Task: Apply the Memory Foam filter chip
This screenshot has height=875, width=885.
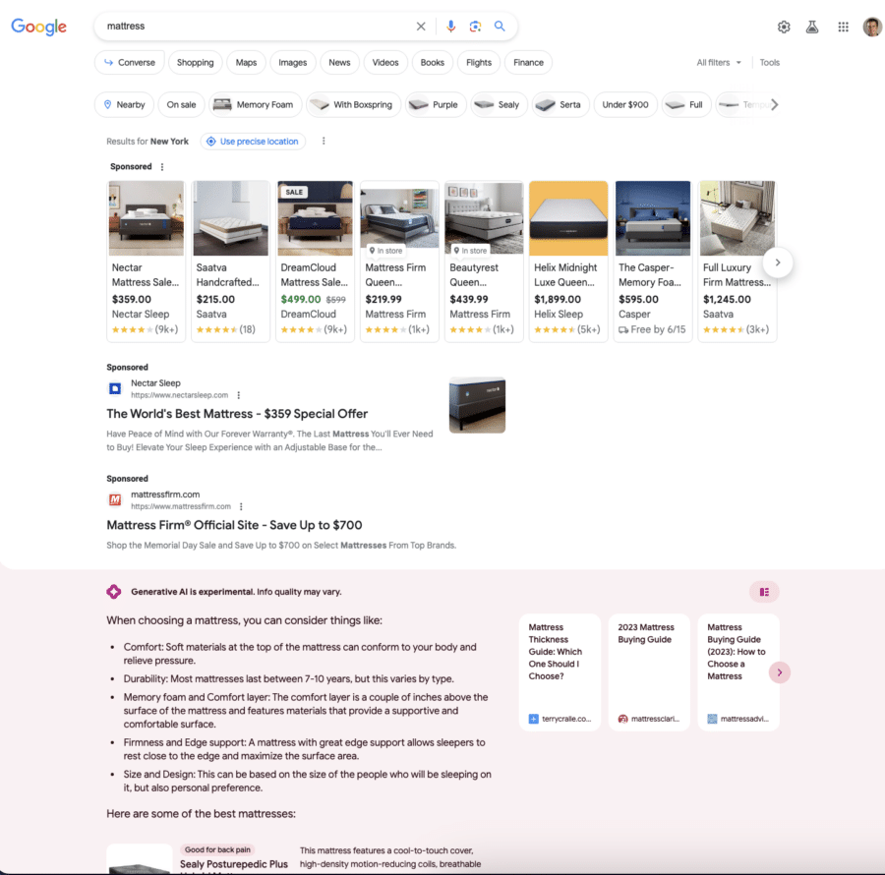Action: click(x=255, y=105)
